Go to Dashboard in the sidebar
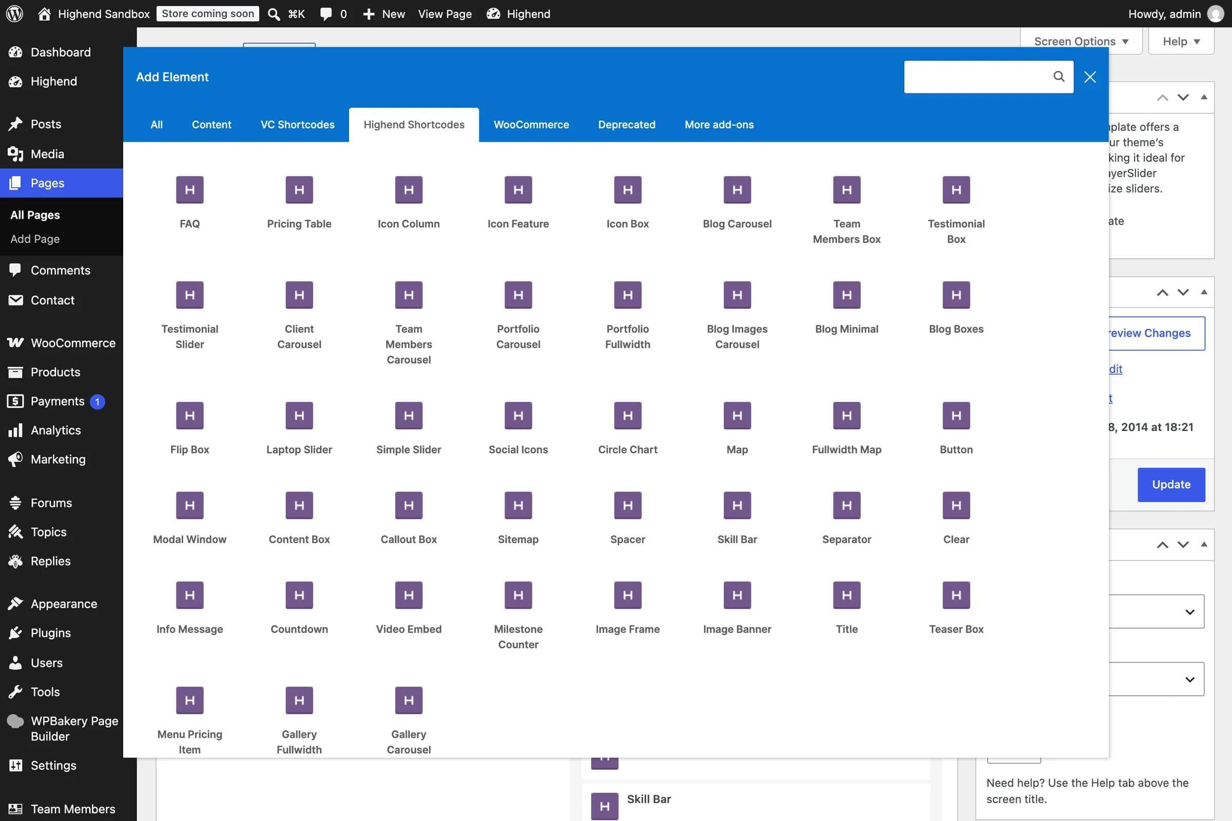 click(62, 52)
